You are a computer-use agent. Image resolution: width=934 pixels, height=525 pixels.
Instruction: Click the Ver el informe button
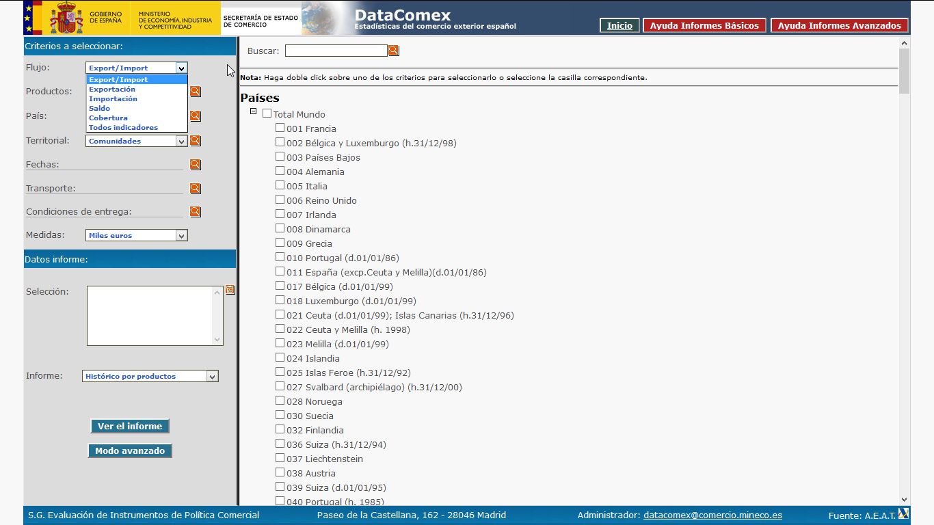130,426
